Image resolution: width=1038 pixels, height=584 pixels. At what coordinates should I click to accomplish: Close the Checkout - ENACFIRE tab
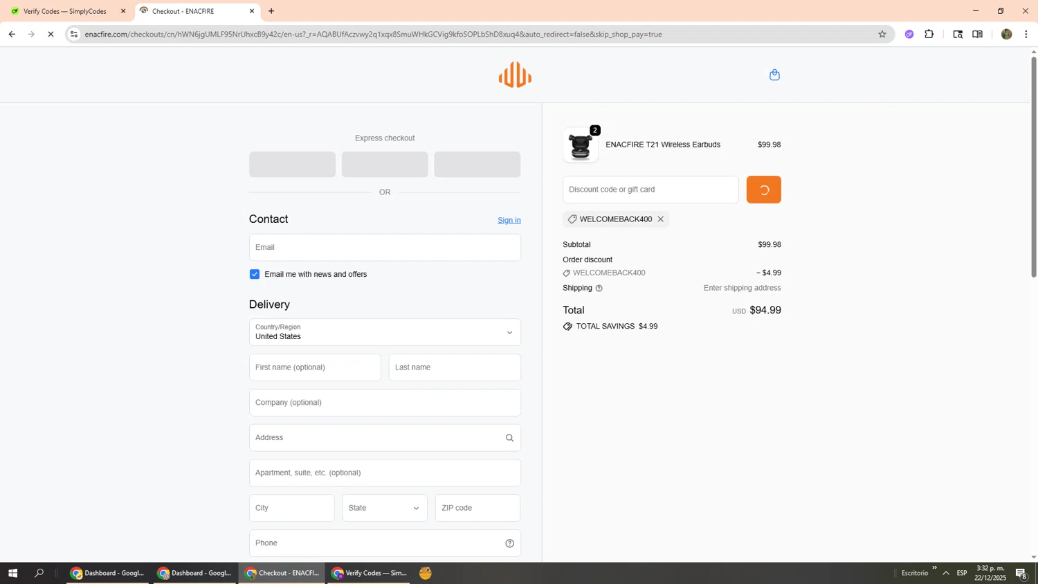pos(252,11)
